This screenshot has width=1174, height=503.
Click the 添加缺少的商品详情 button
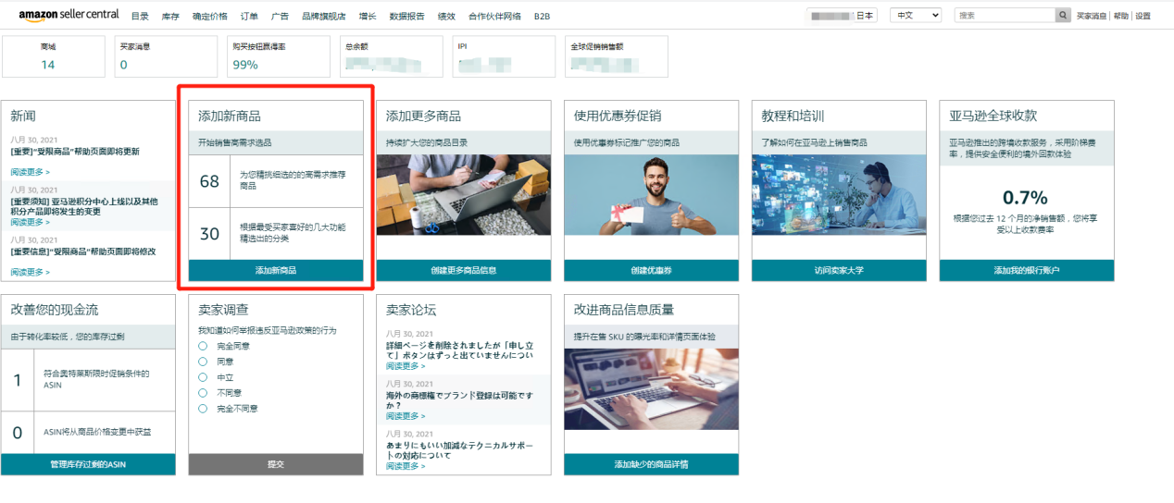pyautogui.click(x=652, y=464)
